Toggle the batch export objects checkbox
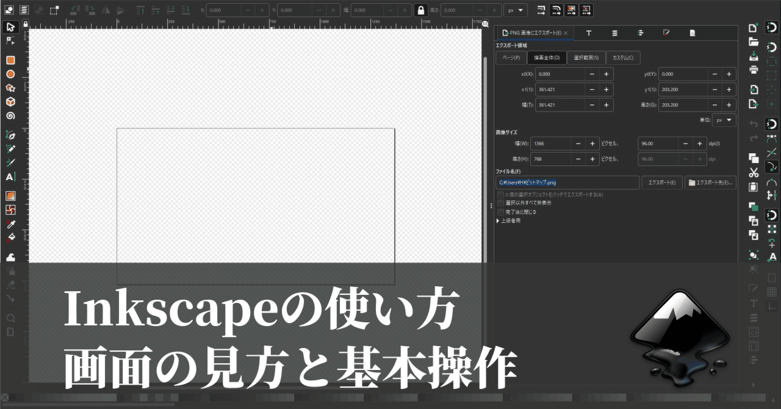 click(500, 195)
